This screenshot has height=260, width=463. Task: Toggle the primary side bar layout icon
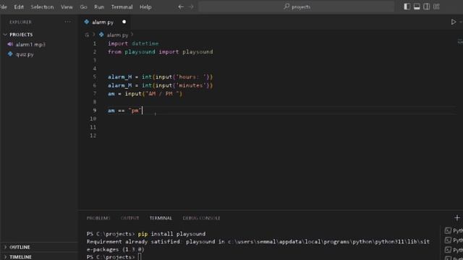(407, 6)
